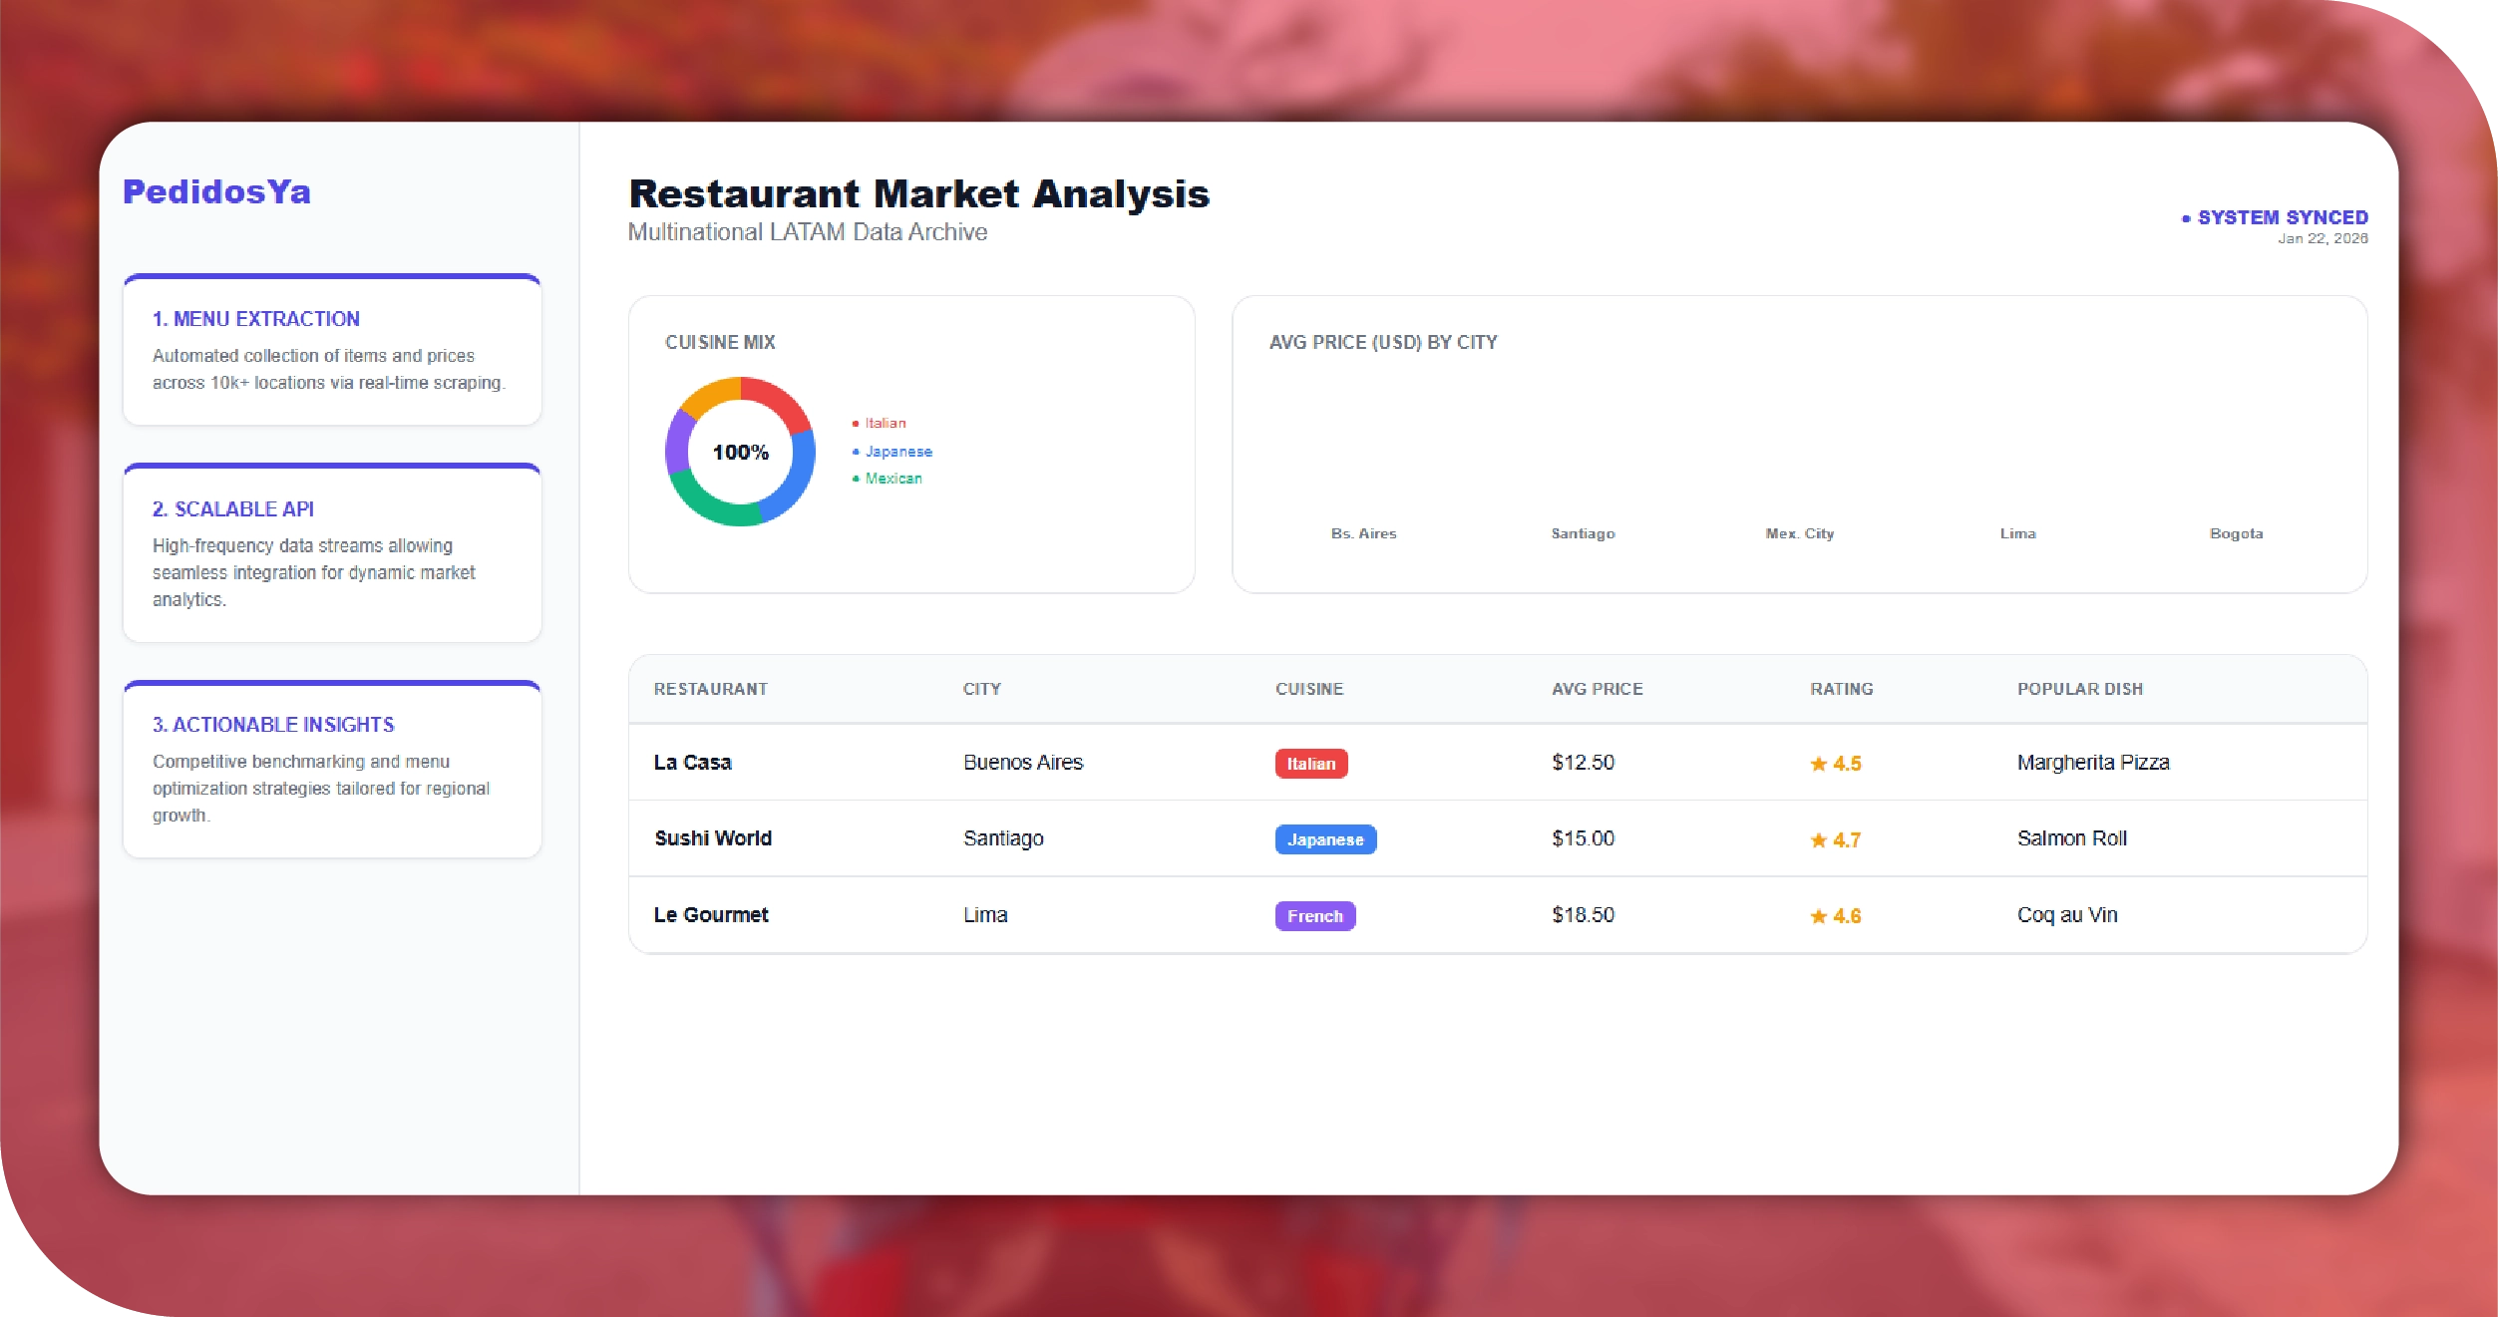Sort by the Avg Price column header
The image size is (2499, 1317).
click(x=1597, y=689)
